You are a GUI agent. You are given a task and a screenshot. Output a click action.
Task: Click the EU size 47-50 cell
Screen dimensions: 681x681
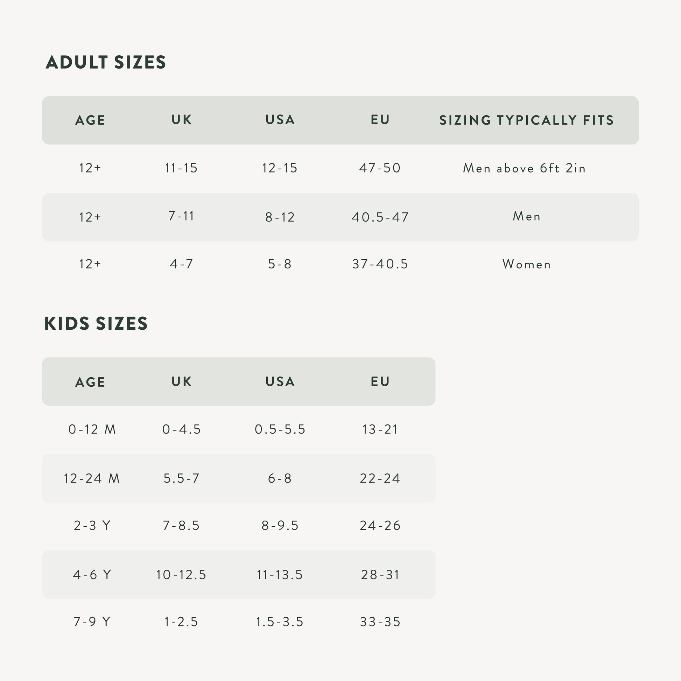(x=380, y=168)
